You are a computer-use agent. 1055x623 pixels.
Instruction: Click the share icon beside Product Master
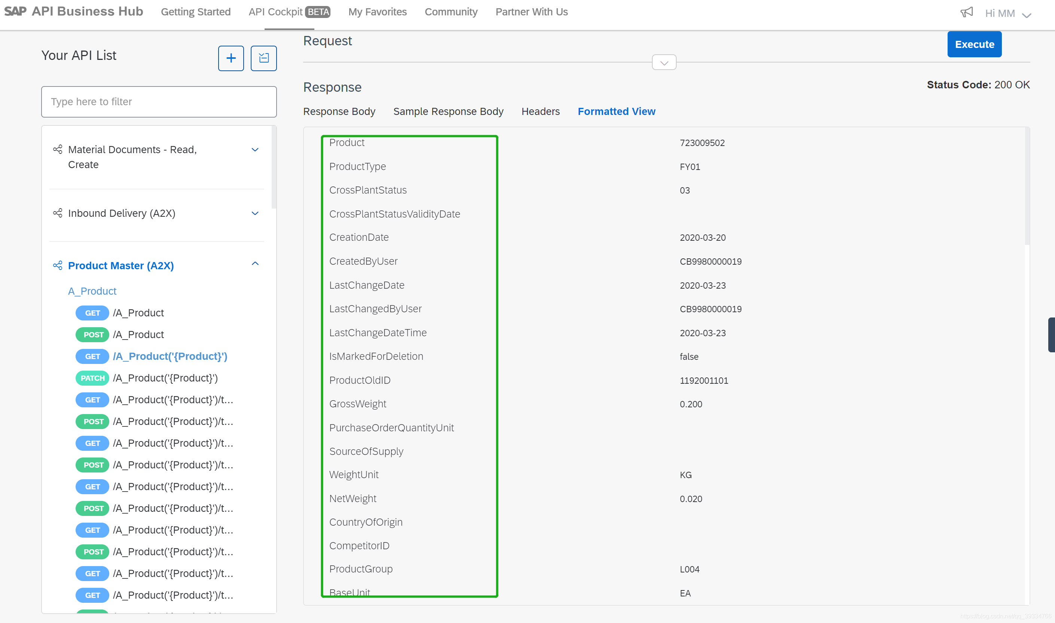58,265
